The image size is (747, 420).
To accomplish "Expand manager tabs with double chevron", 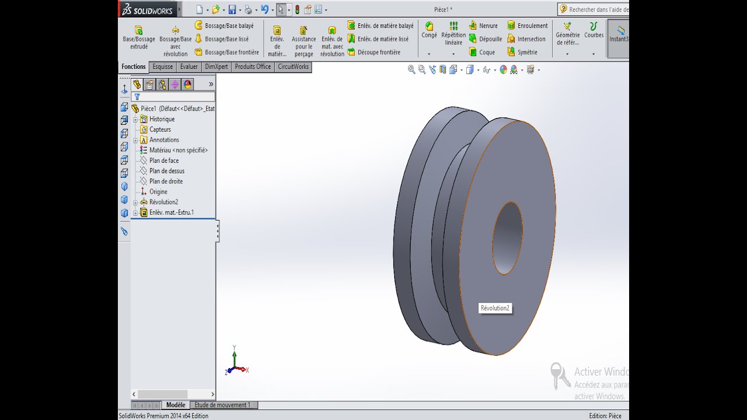I will (211, 85).
